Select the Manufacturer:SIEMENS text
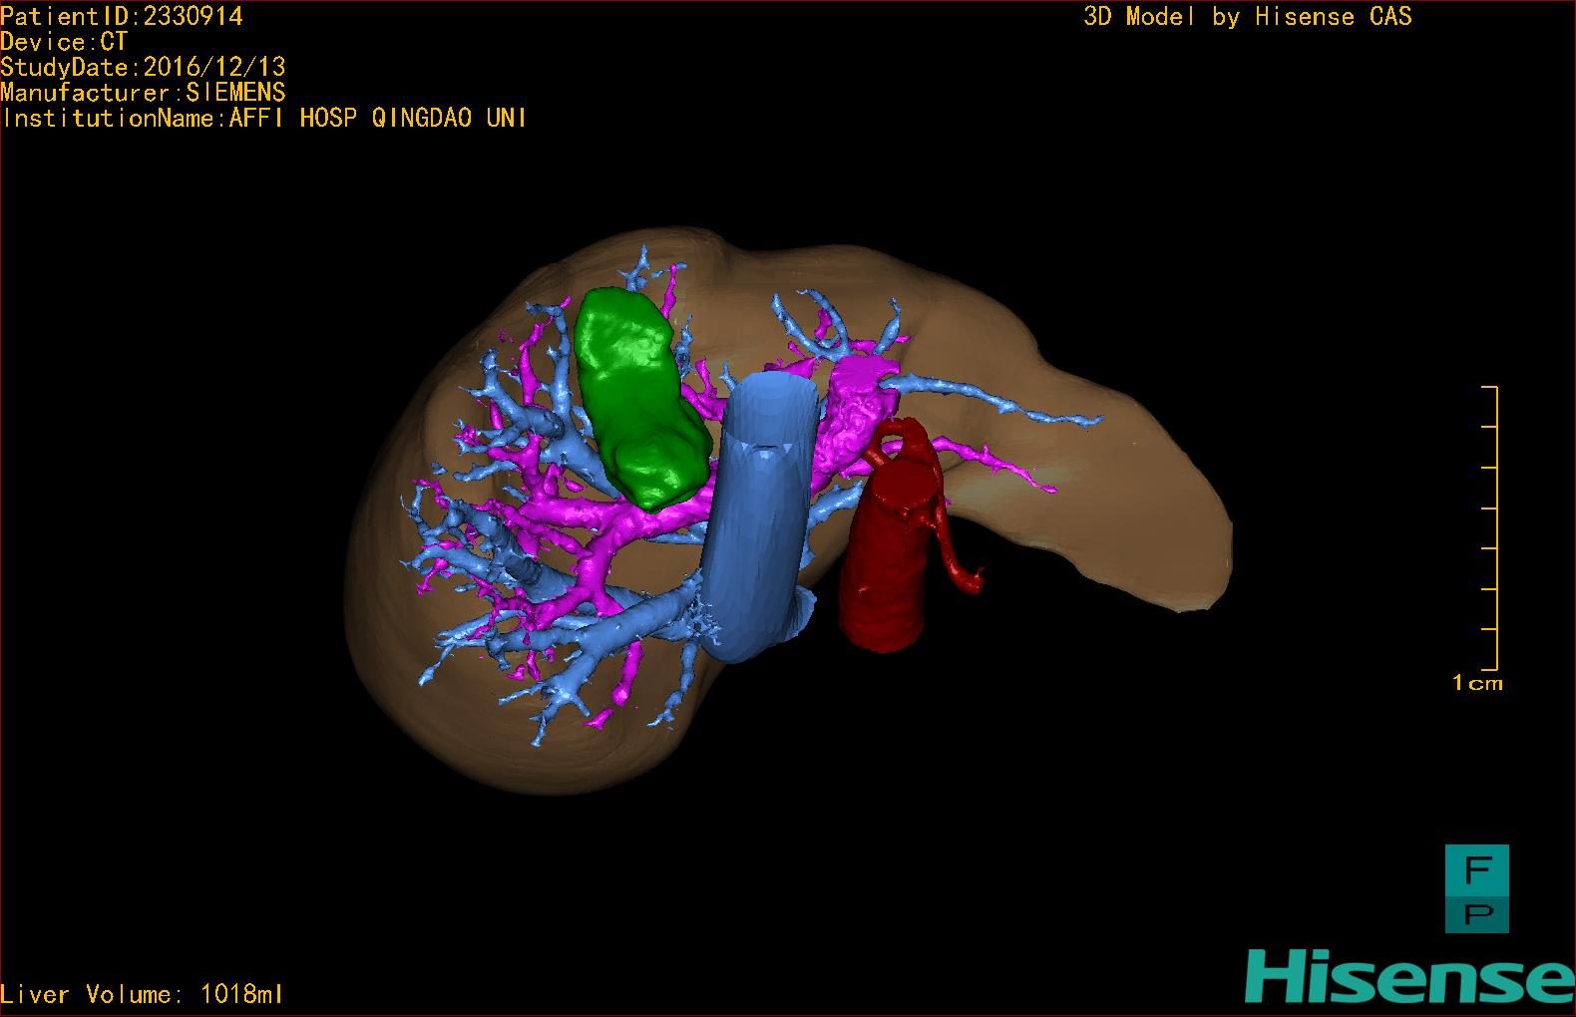This screenshot has width=1576, height=1017. tap(144, 93)
